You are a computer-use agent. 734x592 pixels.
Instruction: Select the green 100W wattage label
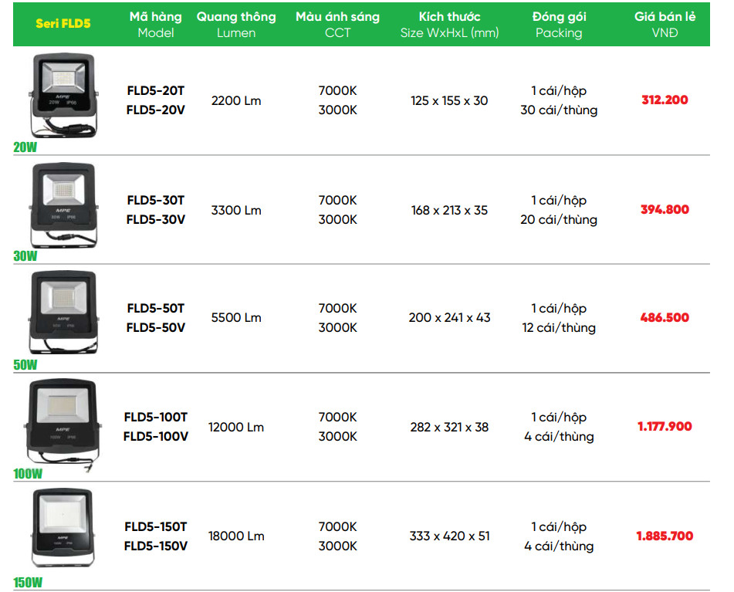29,473
